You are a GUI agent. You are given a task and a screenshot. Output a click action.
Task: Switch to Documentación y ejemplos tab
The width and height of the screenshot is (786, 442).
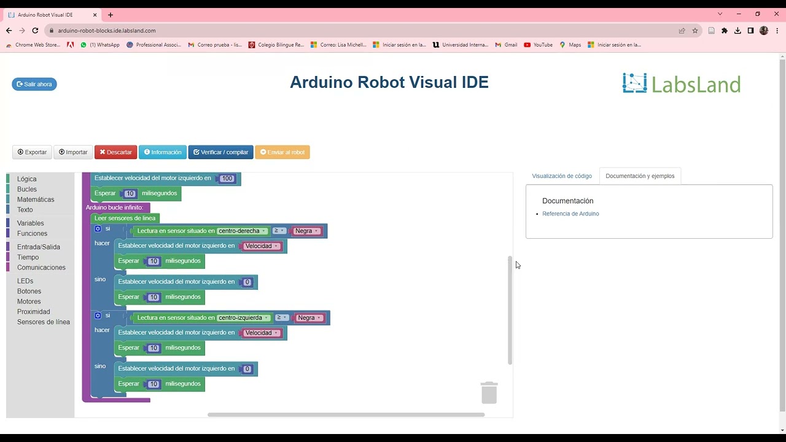640,176
